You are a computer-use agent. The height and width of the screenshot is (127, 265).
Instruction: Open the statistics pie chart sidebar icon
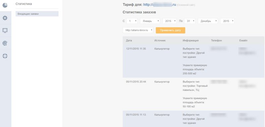[5, 5]
